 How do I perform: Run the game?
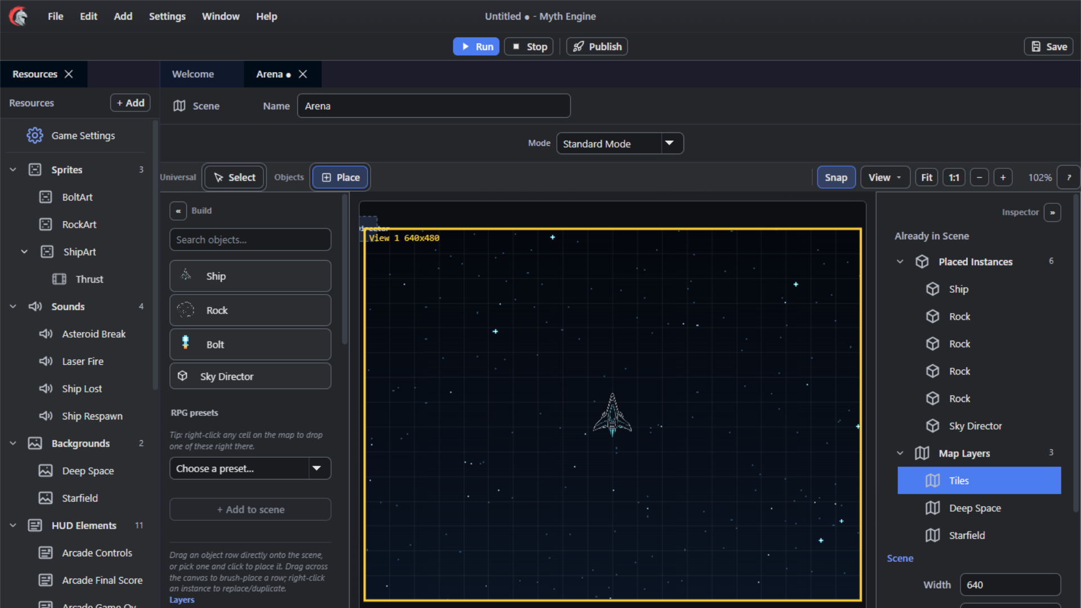point(476,47)
